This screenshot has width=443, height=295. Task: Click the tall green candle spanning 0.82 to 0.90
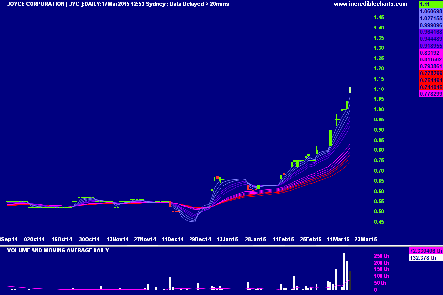tap(331, 138)
